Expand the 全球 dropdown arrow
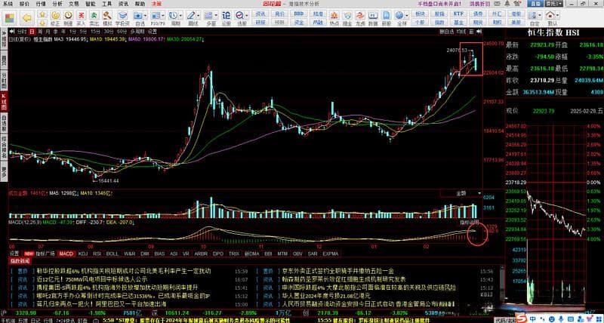The height and width of the screenshot is (323, 604). [x=407, y=16]
